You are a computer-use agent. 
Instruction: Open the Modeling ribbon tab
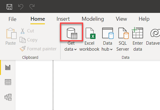(93, 19)
